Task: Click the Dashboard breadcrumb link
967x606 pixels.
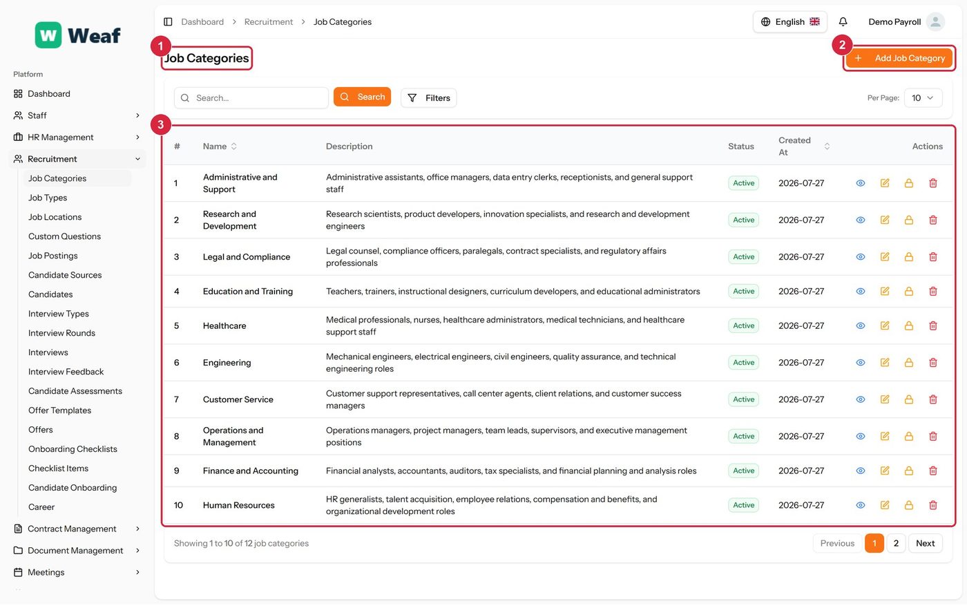Action: (x=202, y=22)
